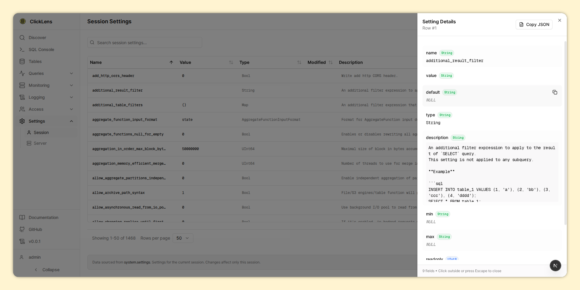Toggle sorting on the Type column

click(x=299, y=62)
